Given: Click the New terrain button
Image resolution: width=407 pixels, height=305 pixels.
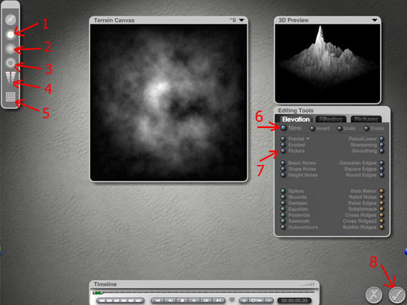Looking at the screenshot, I should (x=283, y=127).
